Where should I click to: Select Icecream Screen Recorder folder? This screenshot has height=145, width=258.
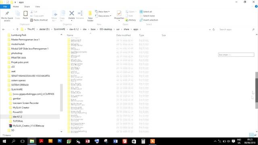tap(25, 103)
